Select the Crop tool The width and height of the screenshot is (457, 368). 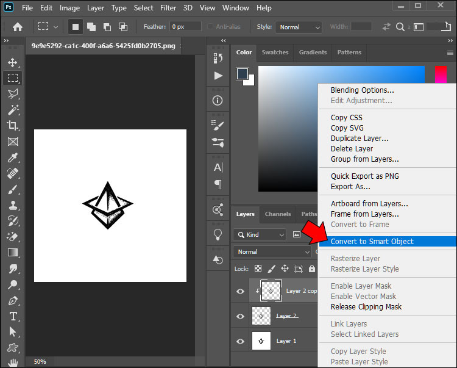(x=13, y=126)
